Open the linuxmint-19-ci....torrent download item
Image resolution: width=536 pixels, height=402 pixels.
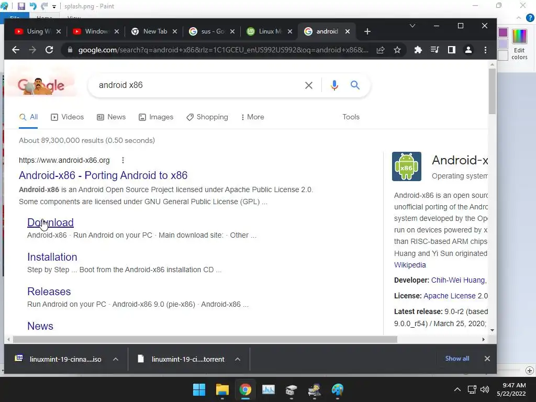pos(181,359)
